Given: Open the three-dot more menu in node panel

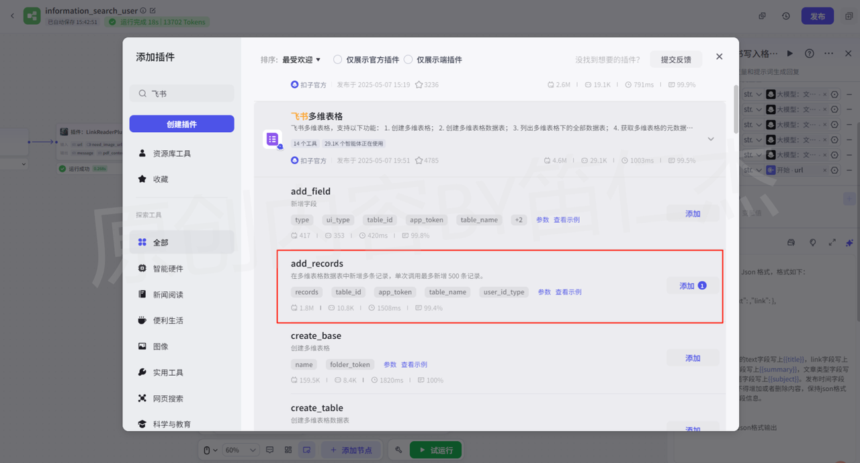Looking at the screenshot, I should tap(829, 53).
